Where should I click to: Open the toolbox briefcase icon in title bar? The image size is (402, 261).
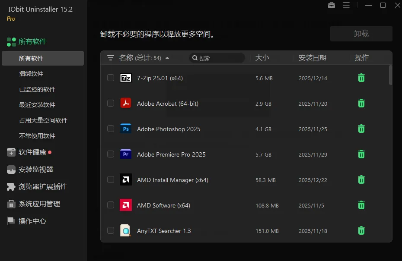coord(332,5)
